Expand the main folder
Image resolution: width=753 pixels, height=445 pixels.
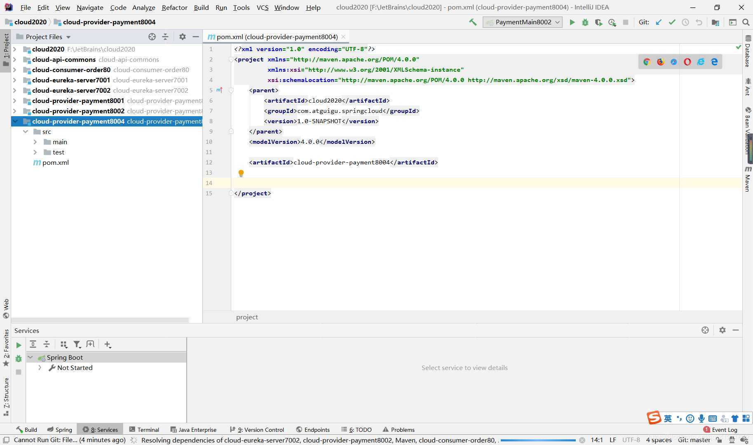(x=35, y=142)
